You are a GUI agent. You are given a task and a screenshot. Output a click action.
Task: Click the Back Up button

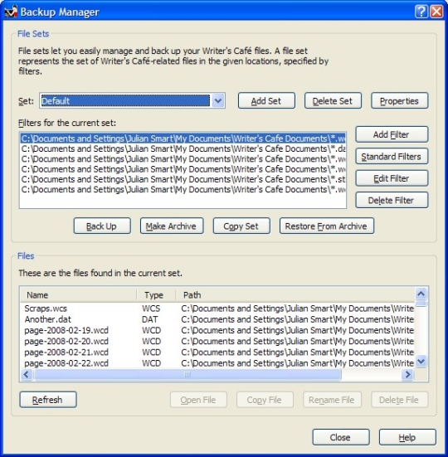102,226
